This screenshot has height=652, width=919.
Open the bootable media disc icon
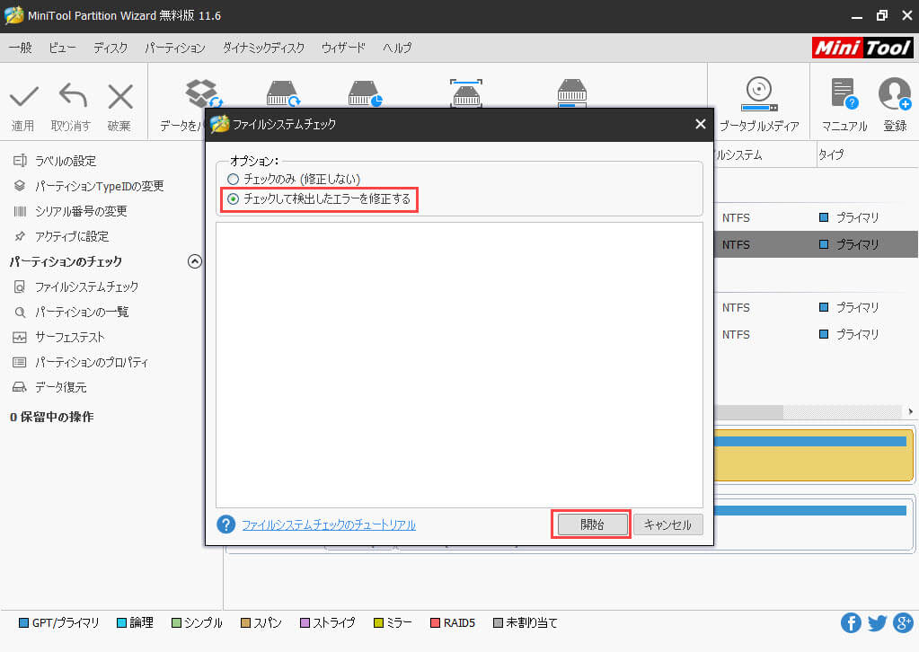[757, 93]
